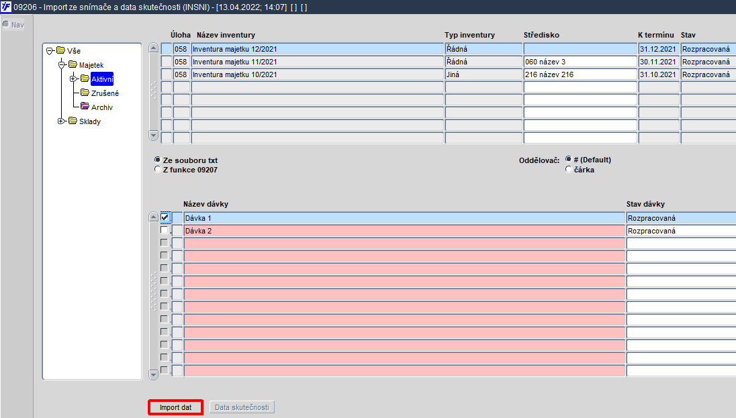Select the Z funkce 09207 radio option
This screenshot has width=736, height=418.
(158, 169)
